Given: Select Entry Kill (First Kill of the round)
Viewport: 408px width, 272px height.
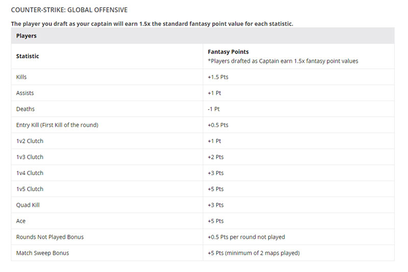Looking at the screenshot, I should click(57, 125).
